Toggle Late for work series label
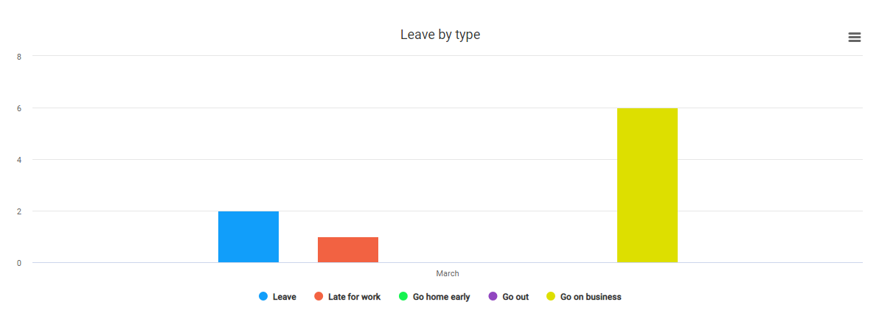Image resolution: width=879 pixels, height=316 pixels. click(x=354, y=297)
